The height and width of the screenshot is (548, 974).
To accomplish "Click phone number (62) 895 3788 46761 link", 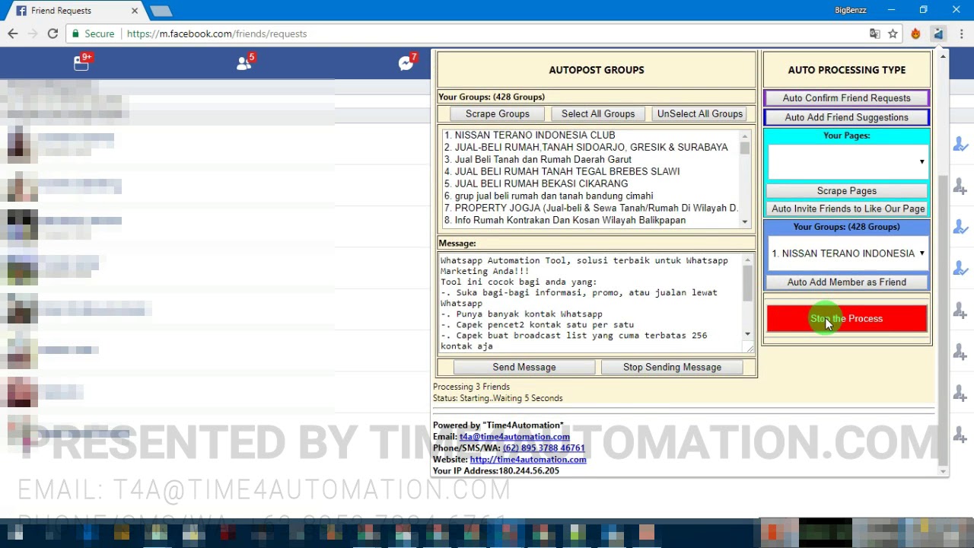I will tap(543, 448).
